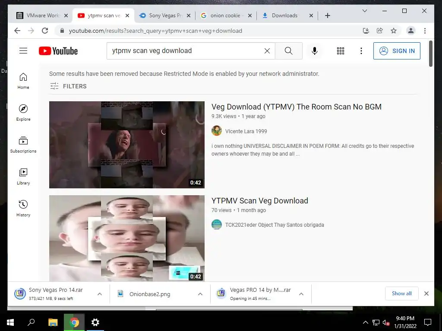Select the ytpmv scan ve YouTube tab
Image resolution: width=442 pixels, height=331 pixels.
click(x=104, y=16)
